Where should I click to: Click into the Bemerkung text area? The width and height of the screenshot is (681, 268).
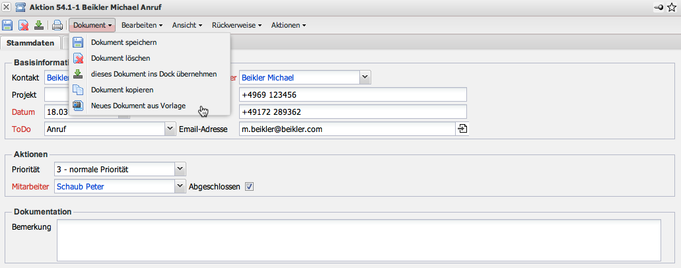point(359,240)
